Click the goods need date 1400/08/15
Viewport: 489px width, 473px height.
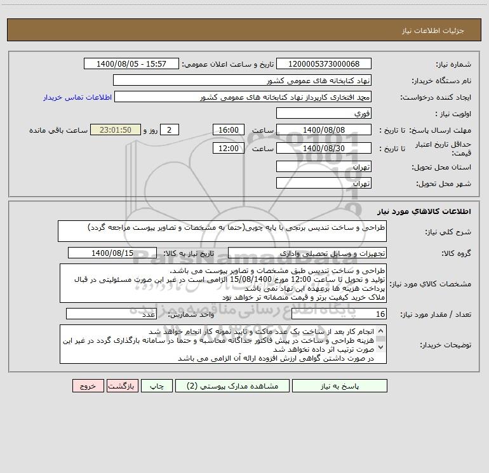[x=112, y=253]
